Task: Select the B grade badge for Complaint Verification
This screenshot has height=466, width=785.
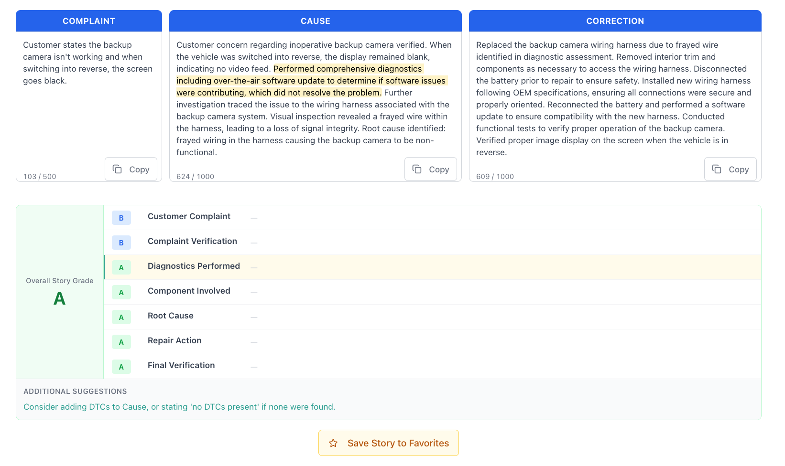Action: (x=121, y=243)
